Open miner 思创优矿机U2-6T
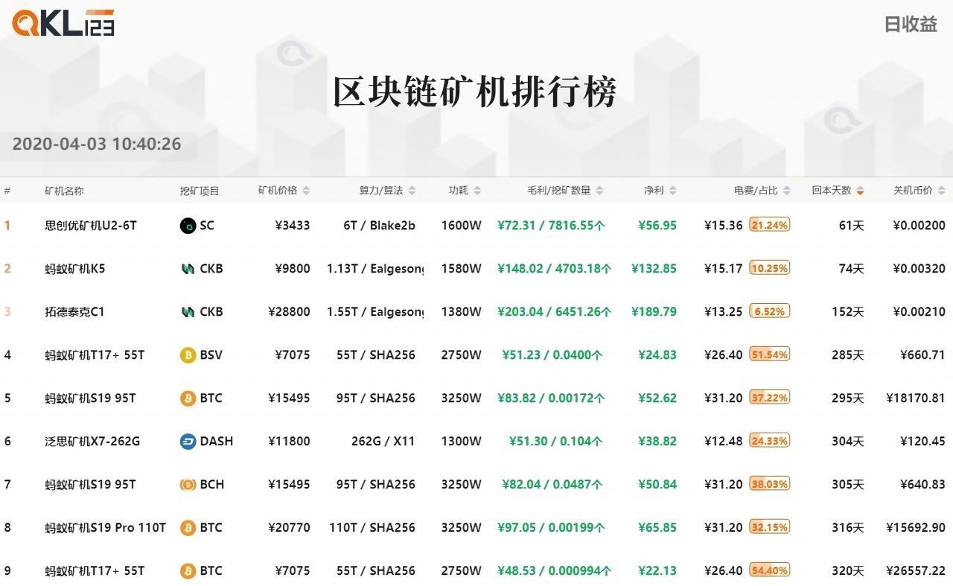Image resolution: width=953 pixels, height=586 pixels. click(91, 226)
